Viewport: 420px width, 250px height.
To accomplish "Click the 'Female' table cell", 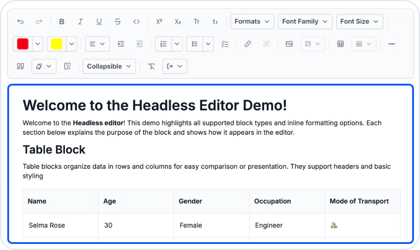I will pyautogui.click(x=212, y=225).
